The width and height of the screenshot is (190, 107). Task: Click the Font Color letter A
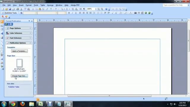(131, 13)
